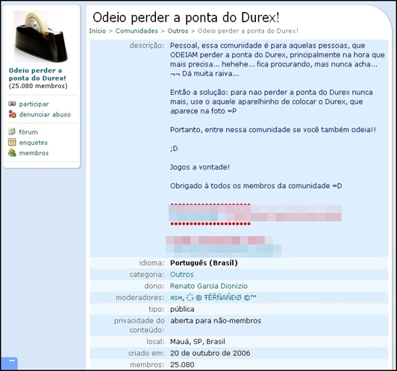Go to Início in the breadcrumb
Image resolution: width=397 pixels, height=371 pixels.
(98, 31)
